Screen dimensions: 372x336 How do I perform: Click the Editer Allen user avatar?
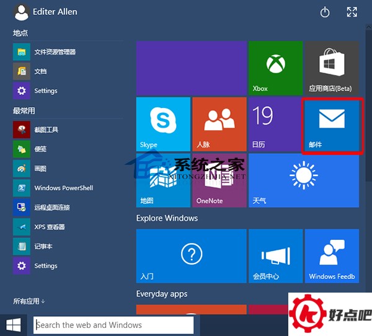pos(21,12)
